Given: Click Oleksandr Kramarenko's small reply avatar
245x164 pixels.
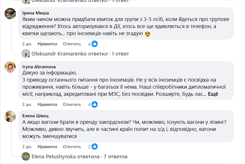Looking at the screenshot, I should coord(26,54).
